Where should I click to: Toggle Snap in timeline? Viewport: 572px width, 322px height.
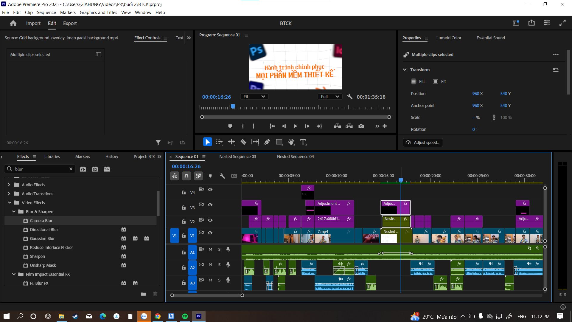[x=186, y=176]
